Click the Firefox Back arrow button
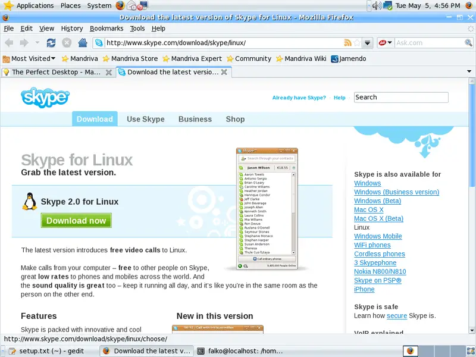This screenshot has height=357, width=476. coord(9,43)
